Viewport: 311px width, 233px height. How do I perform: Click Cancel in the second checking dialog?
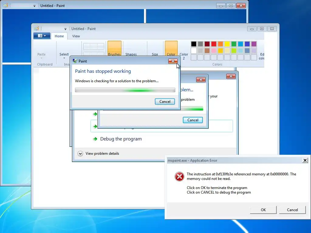coord(193,120)
